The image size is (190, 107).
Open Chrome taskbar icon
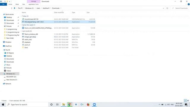tap(70, 104)
